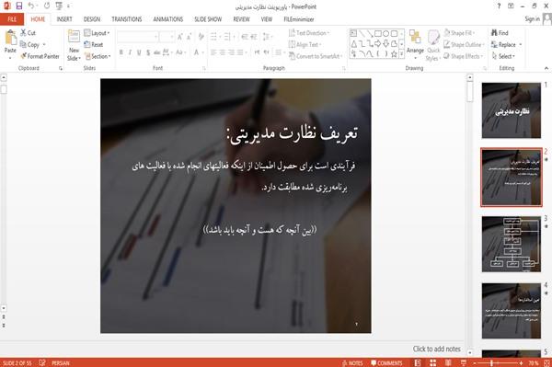Pick the triangle shape in shapes gallery
The image size is (552, 367).
tap(354, 43)
